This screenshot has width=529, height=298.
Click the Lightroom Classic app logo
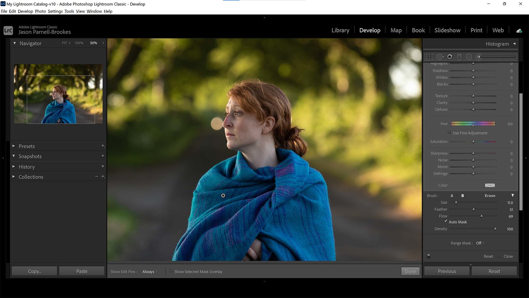[x=8, y=30]
